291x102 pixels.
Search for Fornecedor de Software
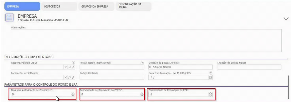tap(69, 77)
